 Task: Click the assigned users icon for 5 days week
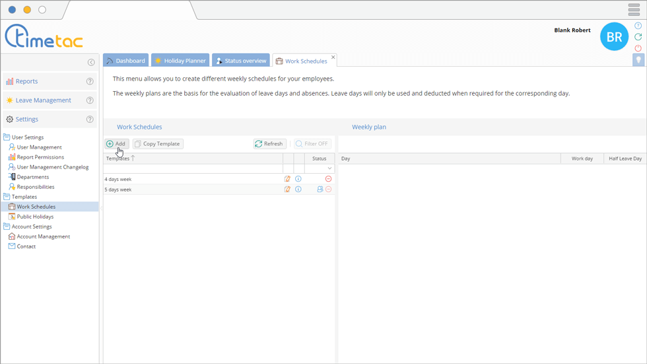pyautogui.click(x=320, y=190)
